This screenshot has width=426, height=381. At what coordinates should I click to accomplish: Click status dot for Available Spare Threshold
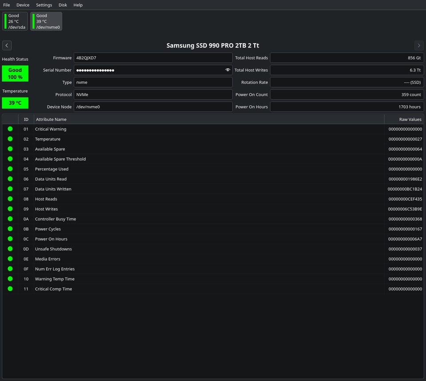(10, 159)
